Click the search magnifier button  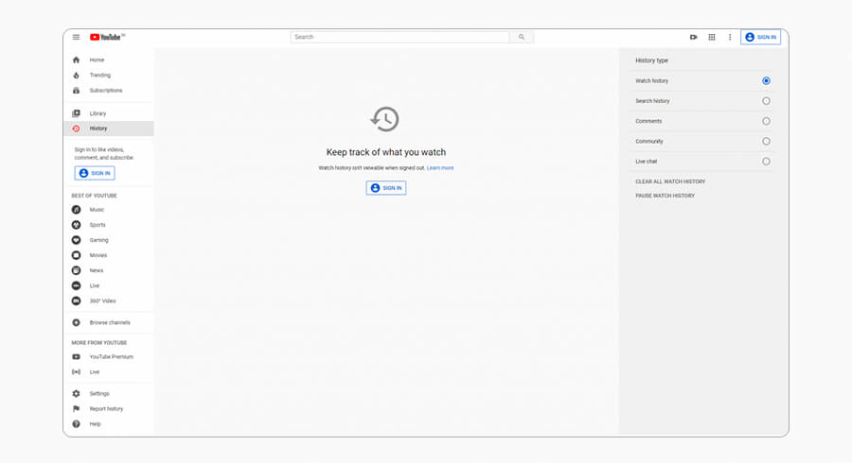click(x=521, y=37)
